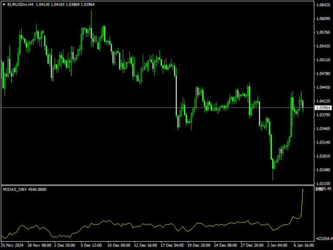This screenshot has width=333, height=250.
Task: Click price scale value 1.03795
Action: coord(323,115)
